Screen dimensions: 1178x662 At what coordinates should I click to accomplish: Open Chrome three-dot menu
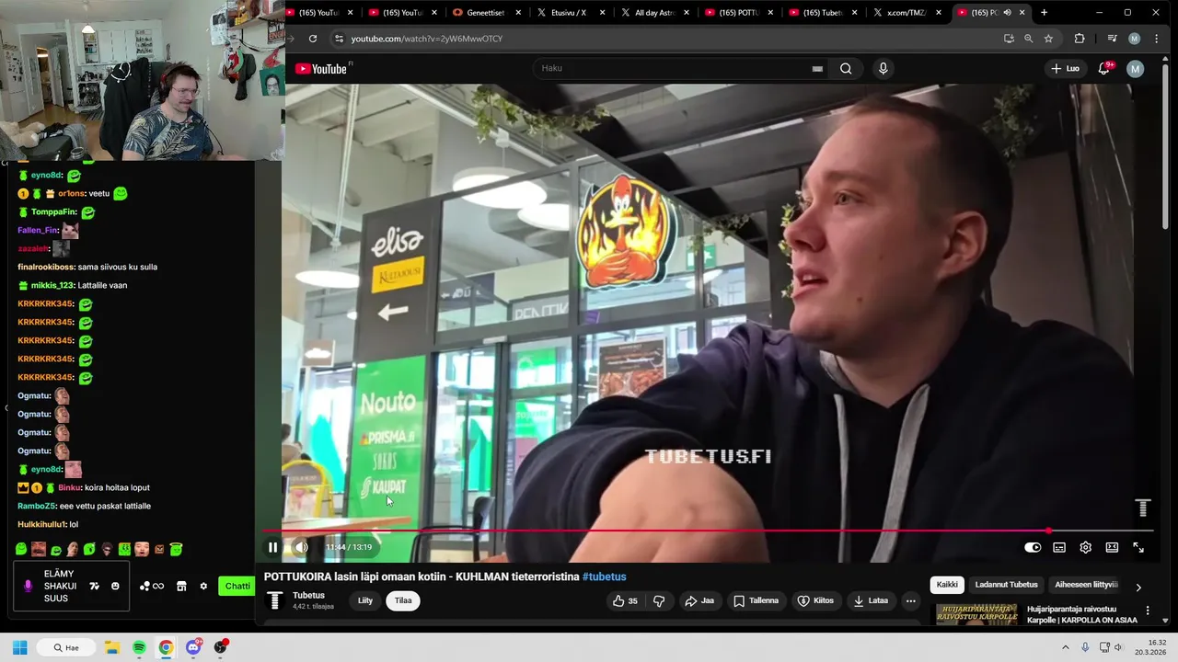tap(1157, 39)
